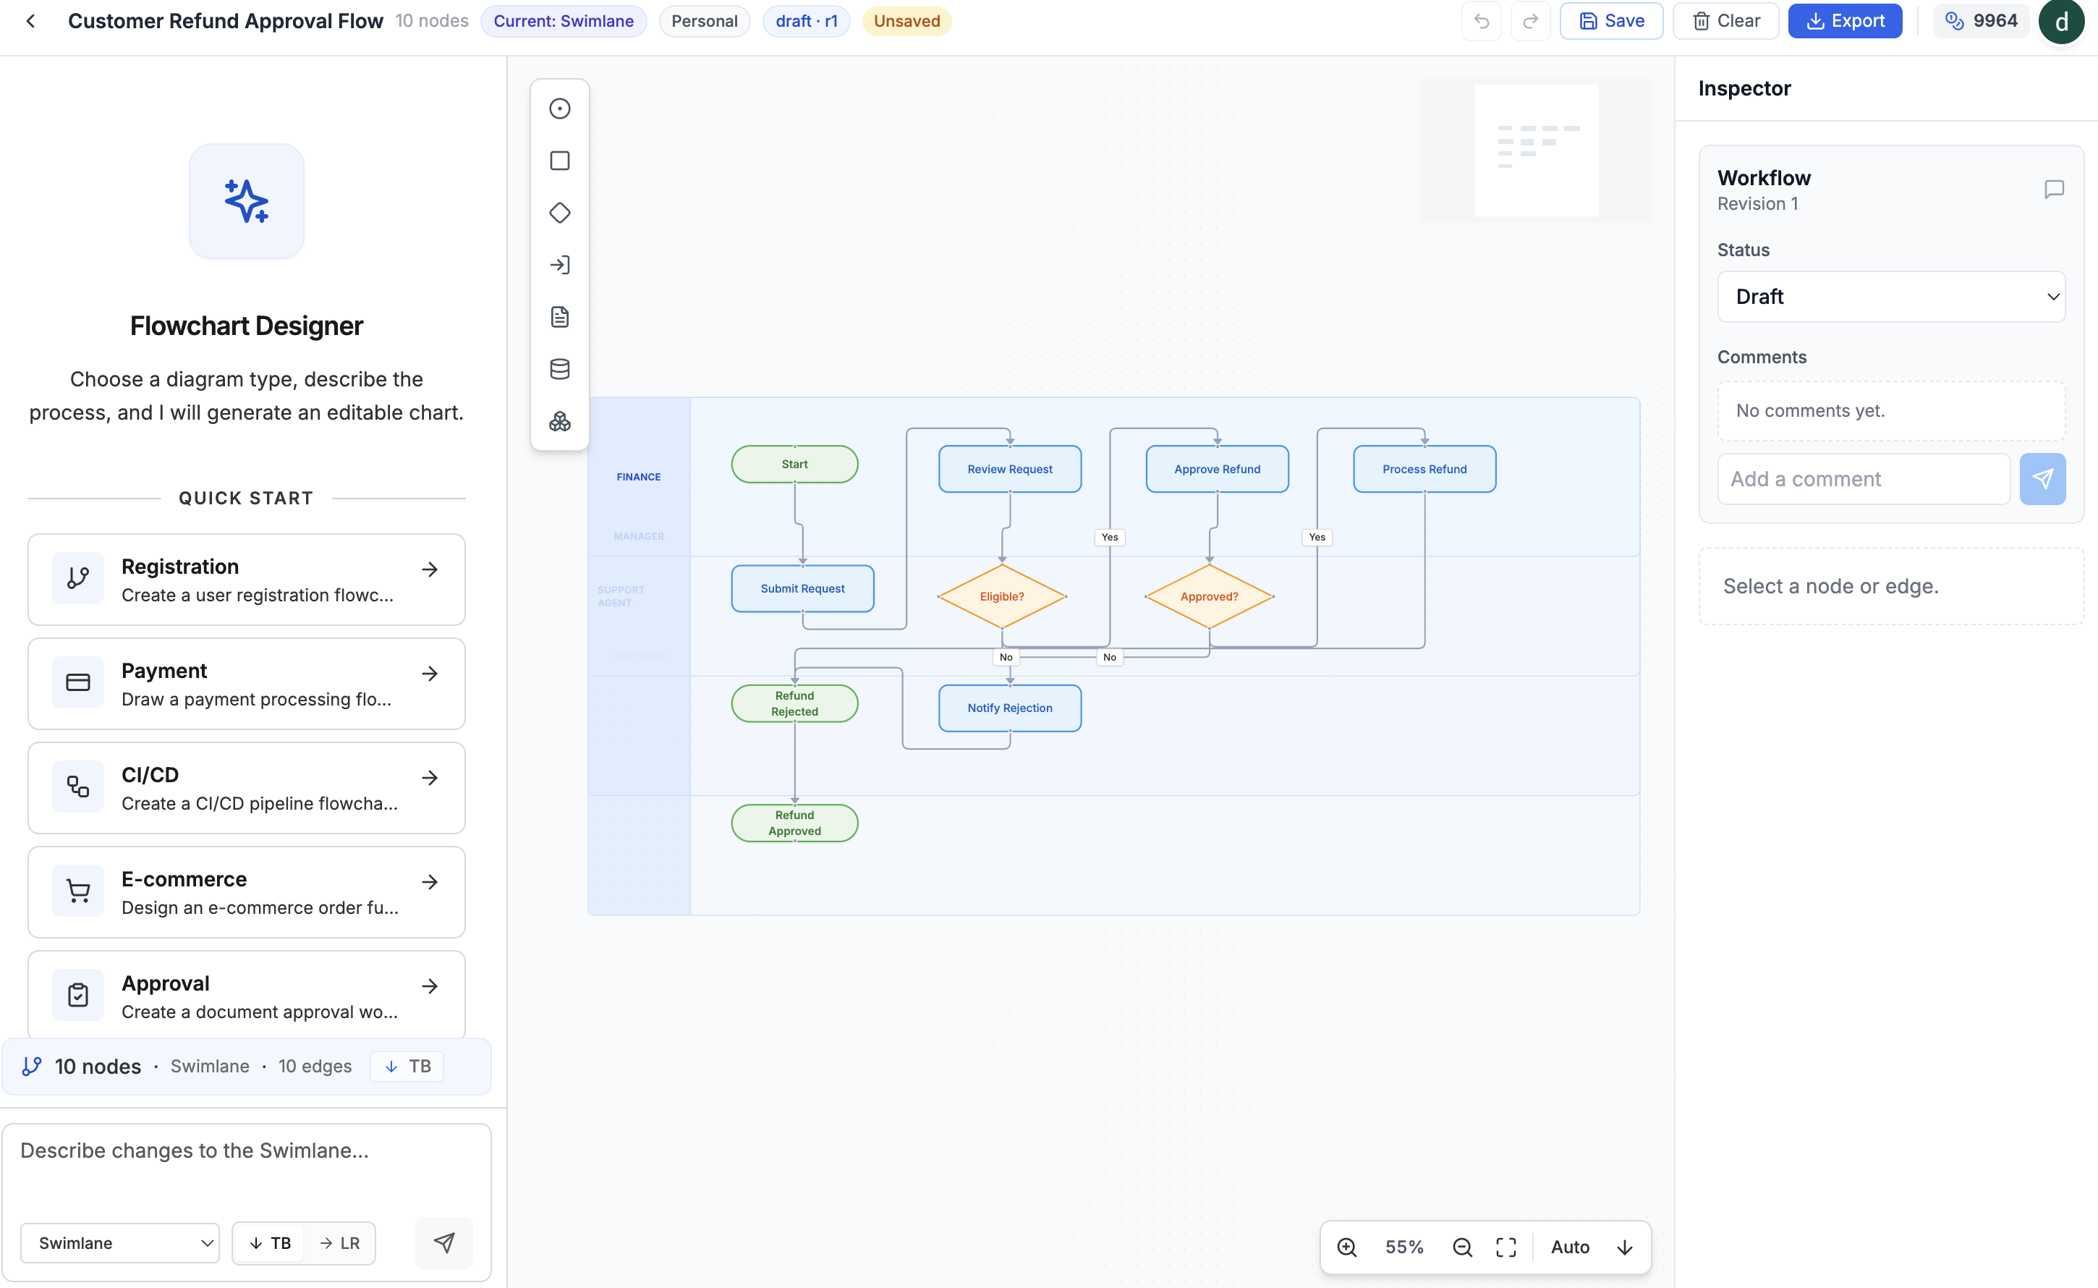Focus the Describe changes text area
Screen dimensions: 2098x1288
pos(247,1167)
